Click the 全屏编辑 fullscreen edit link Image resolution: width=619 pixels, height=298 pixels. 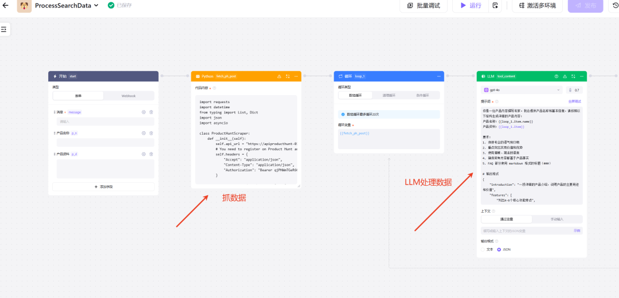click(x=575, y=101)
